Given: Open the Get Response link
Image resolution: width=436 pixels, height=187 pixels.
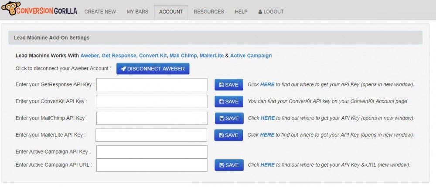Looking at the screenshot, I should pyautogui.click(x=119, y=56).
